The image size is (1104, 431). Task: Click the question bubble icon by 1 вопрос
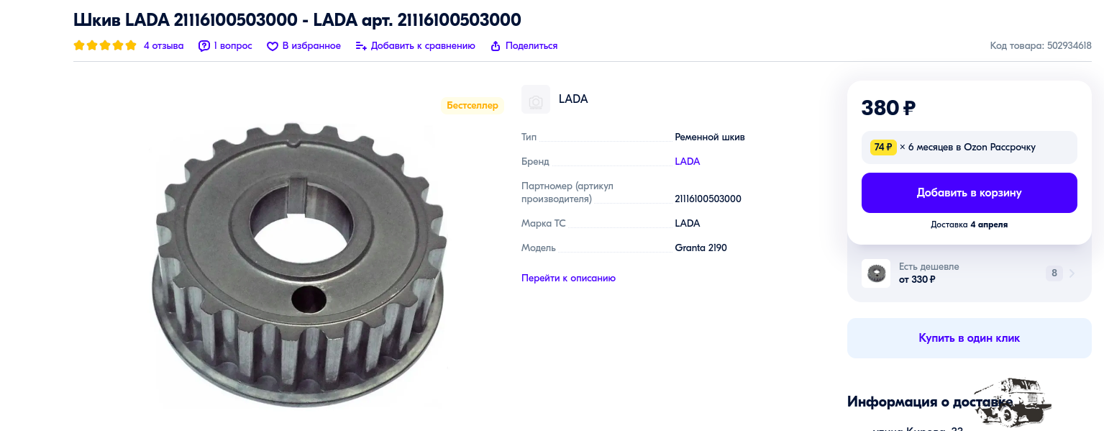coord(204,45)
